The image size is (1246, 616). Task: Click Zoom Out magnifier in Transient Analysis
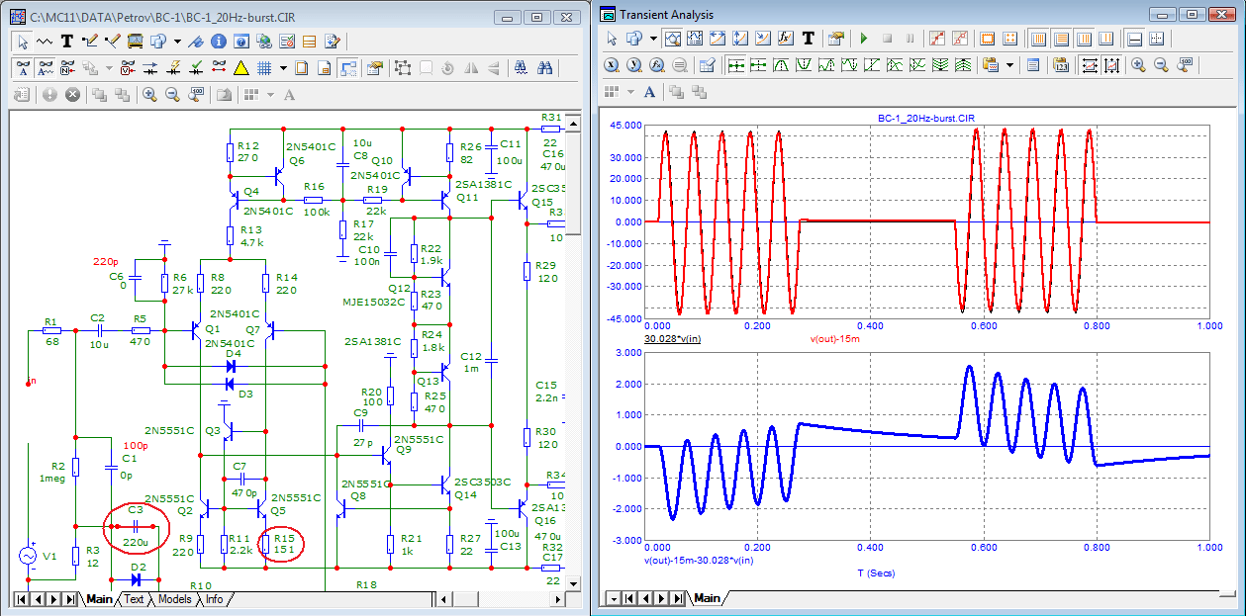point(1162,65)
